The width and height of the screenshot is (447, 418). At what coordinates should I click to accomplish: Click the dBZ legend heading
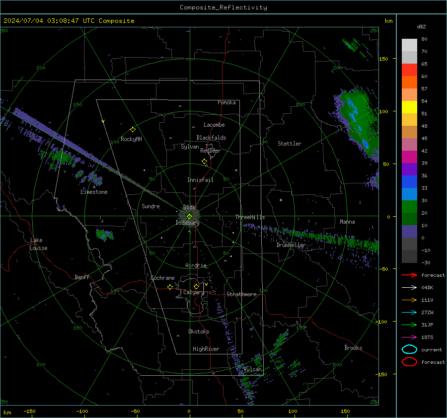coord(421,26)
